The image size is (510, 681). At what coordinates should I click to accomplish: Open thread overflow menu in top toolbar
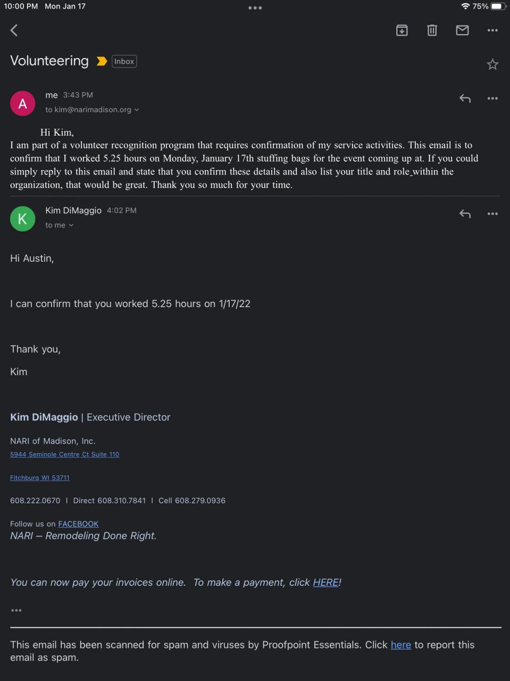492,30
